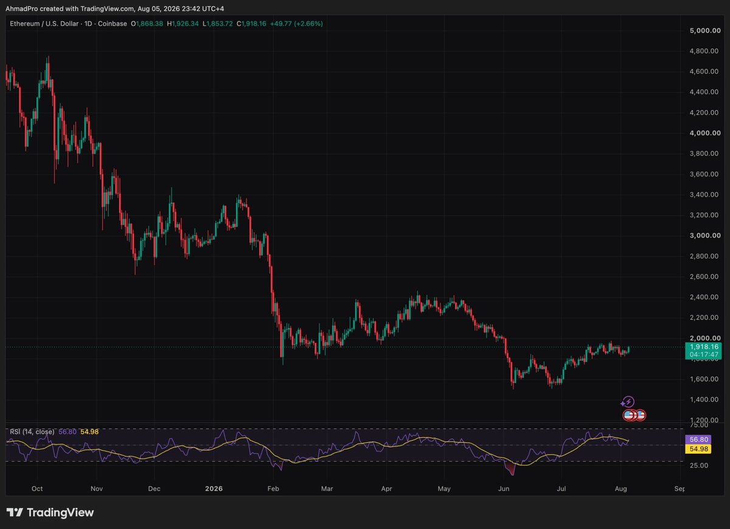Click the 3,000.00 price axis label

pyautogui.click(x=706, y=235)
